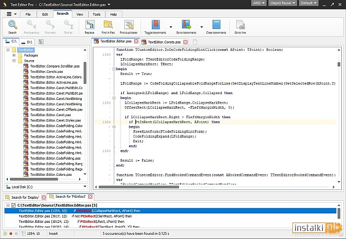346x239 pixels.
Task: Select search result at line 1354
Action: pos(170,211)
